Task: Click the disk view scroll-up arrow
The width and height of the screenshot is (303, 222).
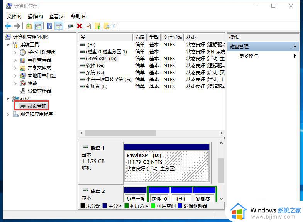Action: (222, 143)
